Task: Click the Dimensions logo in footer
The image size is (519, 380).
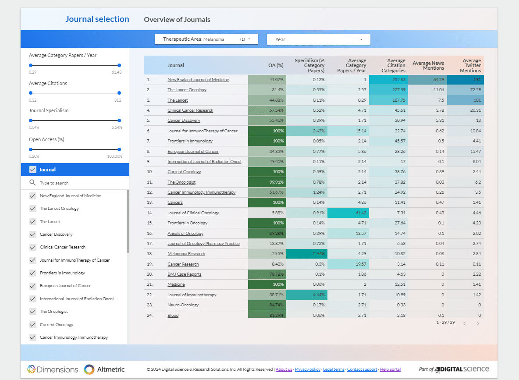Action: (x=53, y=369)
